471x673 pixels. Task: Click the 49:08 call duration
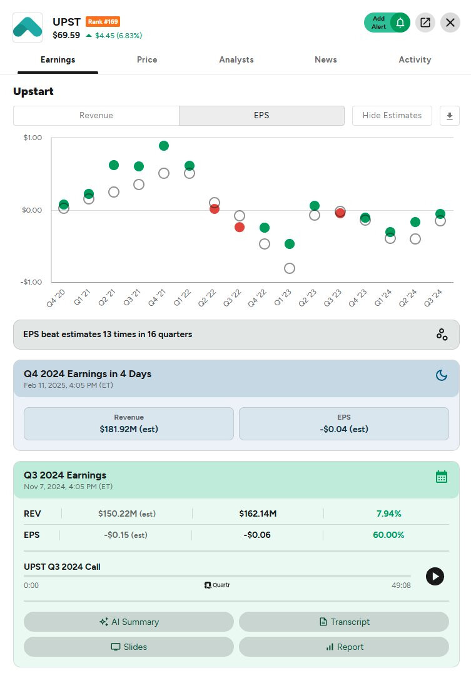click(401, 585)
